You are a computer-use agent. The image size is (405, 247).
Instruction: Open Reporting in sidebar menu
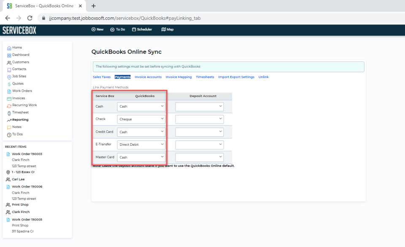point(20,119)
